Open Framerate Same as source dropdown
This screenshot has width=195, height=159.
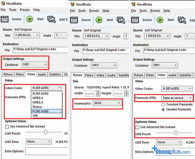click(177, 98)
